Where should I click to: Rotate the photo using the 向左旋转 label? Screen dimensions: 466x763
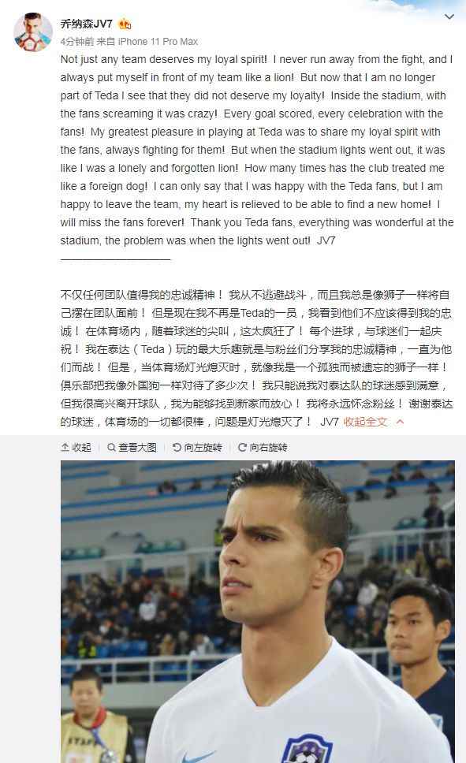pyautogui.click(x=203, y=447)
